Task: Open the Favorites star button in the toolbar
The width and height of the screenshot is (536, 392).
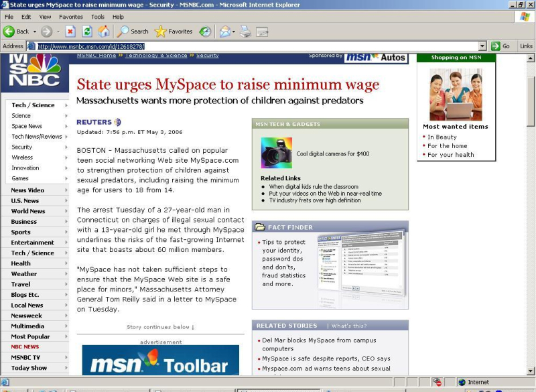Action: [174, 31]
